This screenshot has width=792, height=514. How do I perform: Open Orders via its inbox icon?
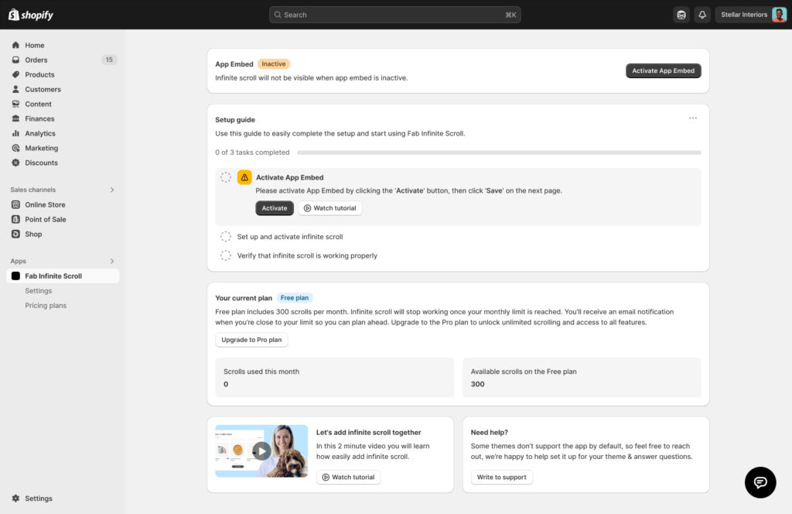click(x=15, y=60)
